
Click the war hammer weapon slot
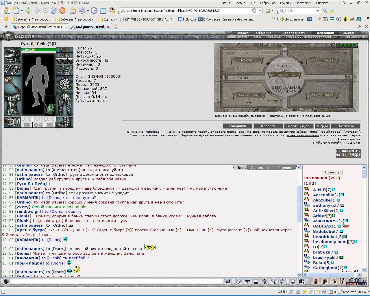12,84
